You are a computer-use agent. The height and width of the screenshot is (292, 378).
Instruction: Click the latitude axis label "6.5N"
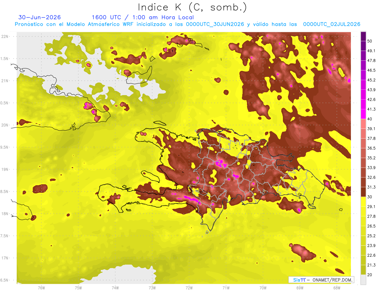click(5, 280)
